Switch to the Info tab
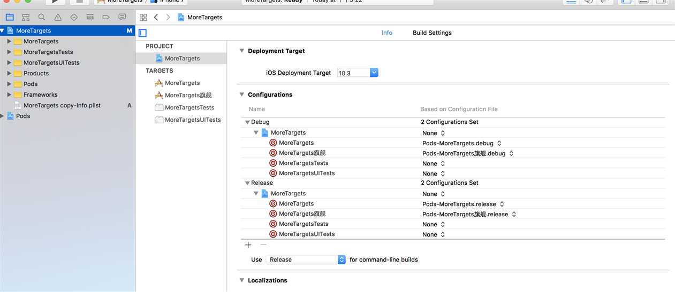 387,33
